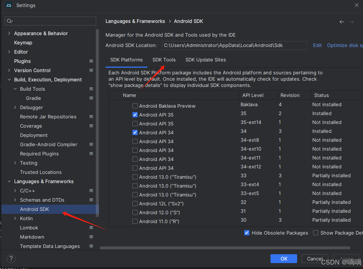Switch to SDK Update Sites tab
This screenshot has width=363, height=269.
pyautogui.click(x=206, y=60)
